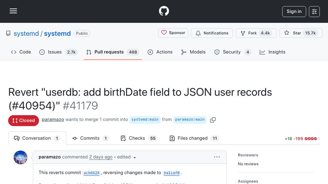Click the 'No reviews' text
The width and height of the screenshot is (328, 184).
click(248, 164)
